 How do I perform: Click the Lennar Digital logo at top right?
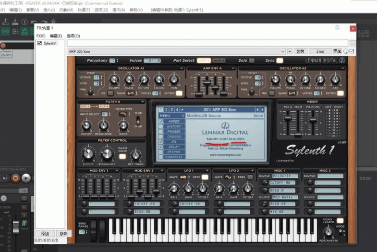coord(325,61)
